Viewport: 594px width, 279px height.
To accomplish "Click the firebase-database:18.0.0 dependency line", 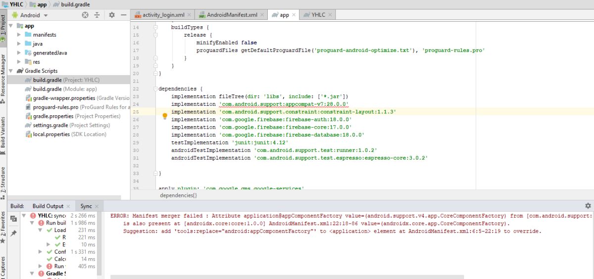I will tap(268, 135).
